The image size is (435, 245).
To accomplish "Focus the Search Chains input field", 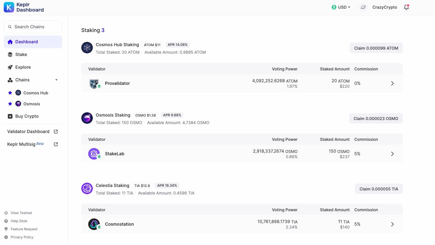I will [x=33, y=27].
